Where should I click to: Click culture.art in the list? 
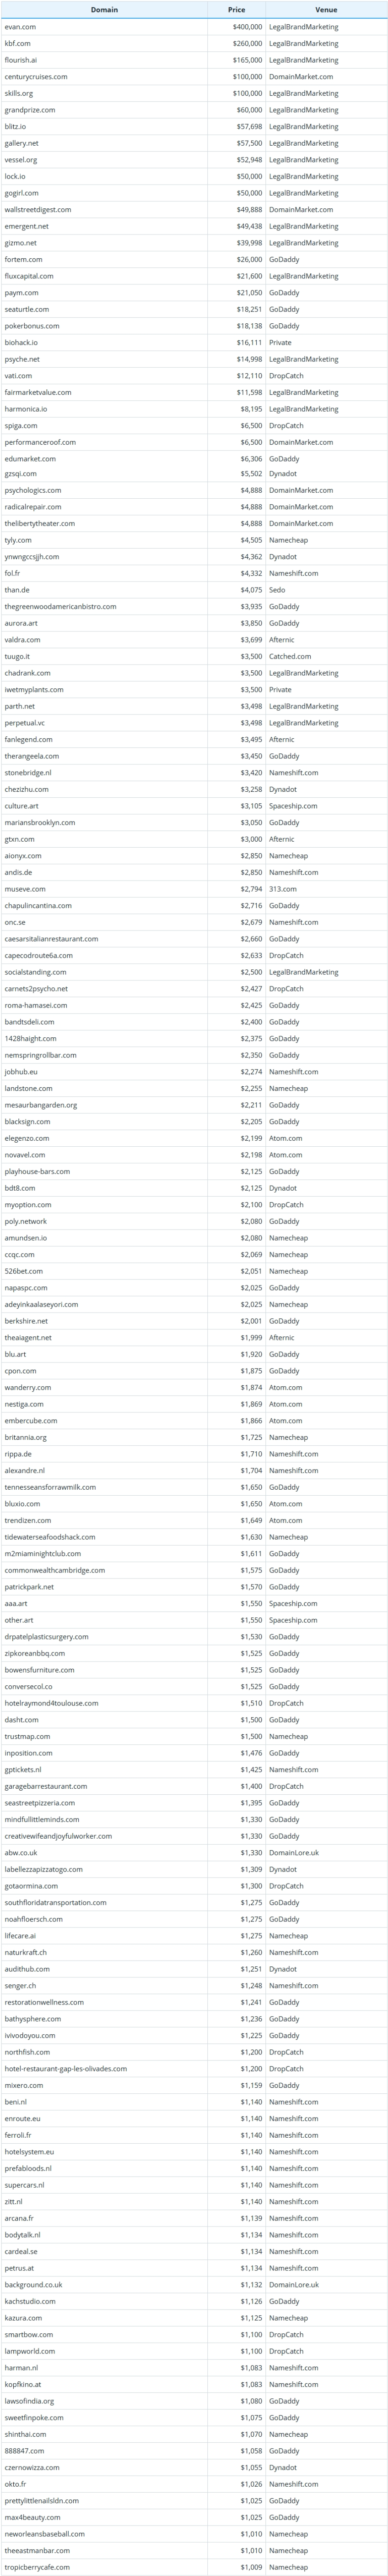pyautogui.click(x=22, y=806)
